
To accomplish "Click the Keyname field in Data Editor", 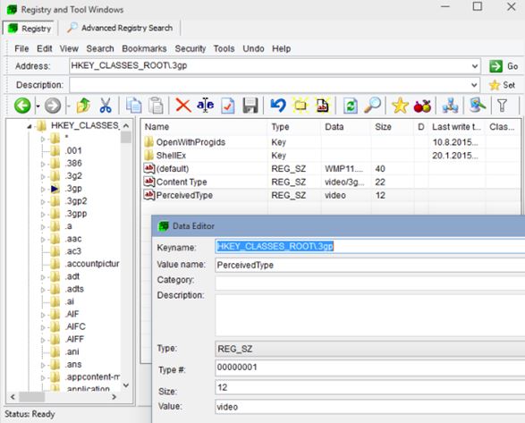I will pos(369,247).
